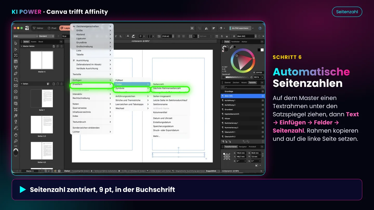
Task: Pick the eyedropper in Farbe panel
Action: pos(231,47)
